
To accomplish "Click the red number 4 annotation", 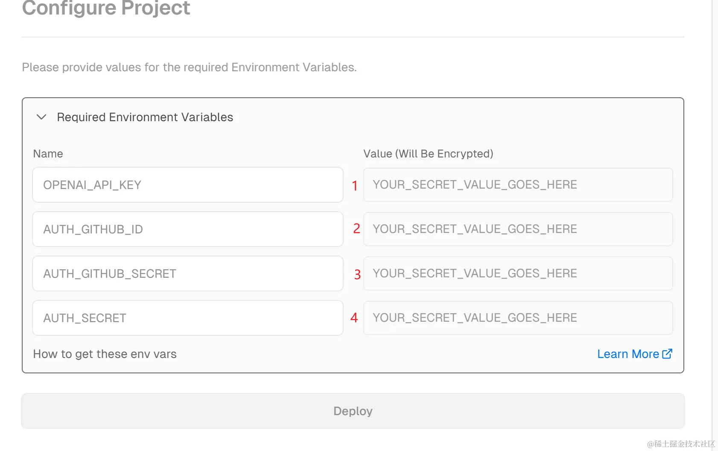I will pos(354,317).
